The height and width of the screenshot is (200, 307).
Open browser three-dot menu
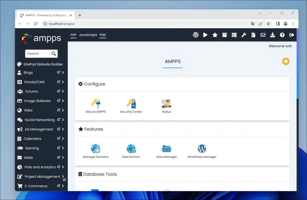click(x=293, y=24)
